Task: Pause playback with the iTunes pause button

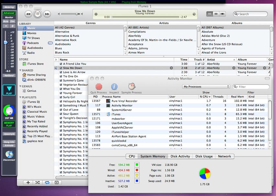Action: tap(38, 14)
